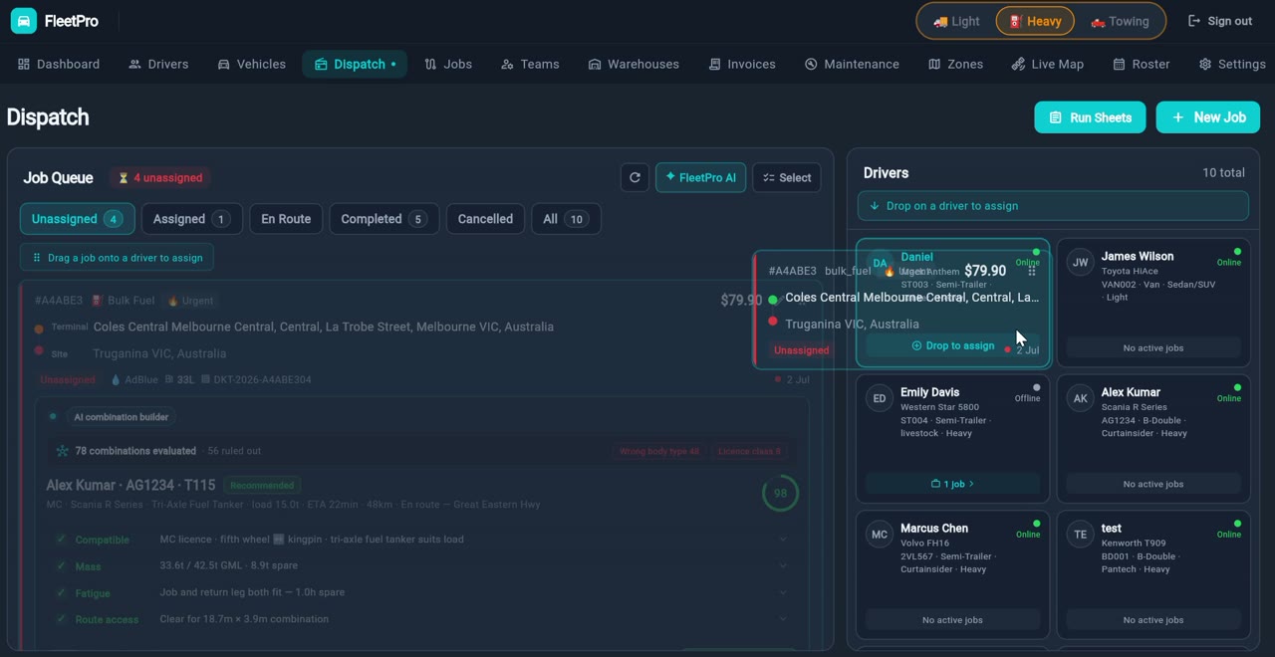Navigate to Teams
The image size is (1275, 657).
click(530, 64)
